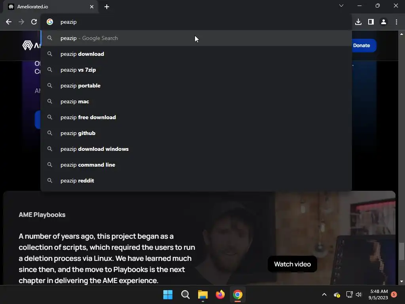Open the tab search chevron
Viewport: 405px width, 304px height.
(x=341, y=6)
